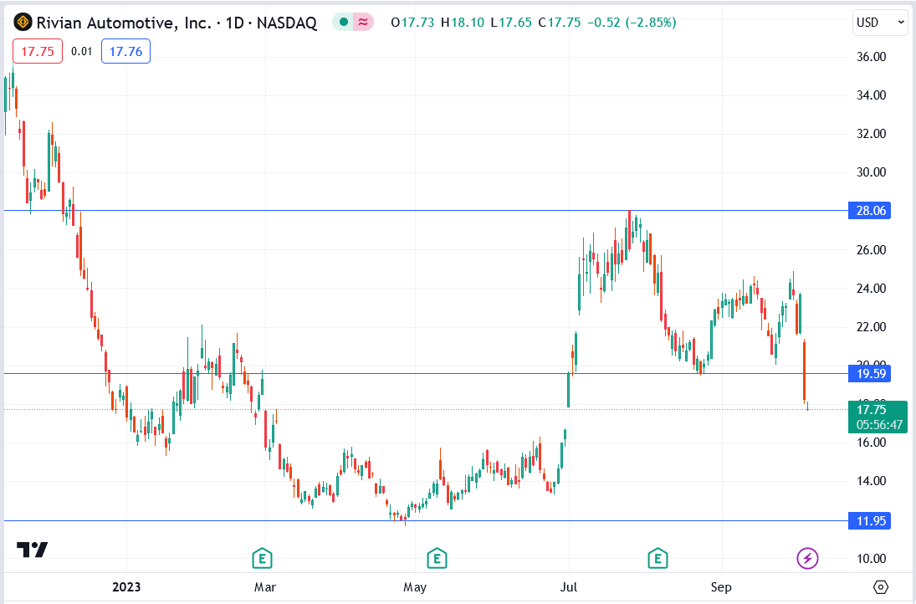Click the Mar label on the time axis
The image size is (916, 604).
coord(264,587)
